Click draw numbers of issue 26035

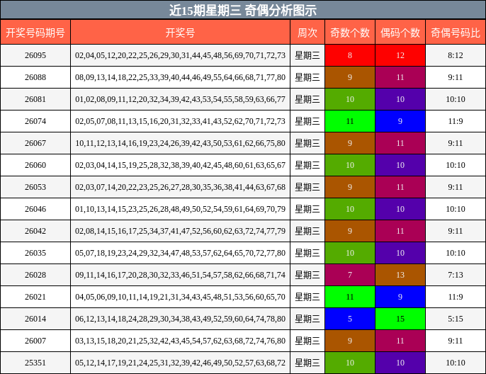coord(180,253)
